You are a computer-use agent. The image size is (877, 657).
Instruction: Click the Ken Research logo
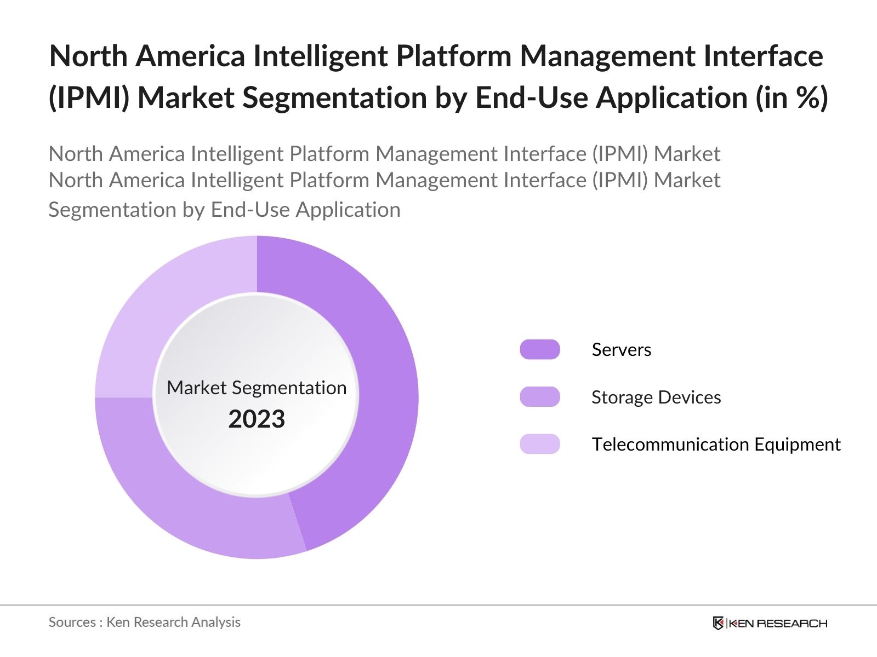coord(770,623)
